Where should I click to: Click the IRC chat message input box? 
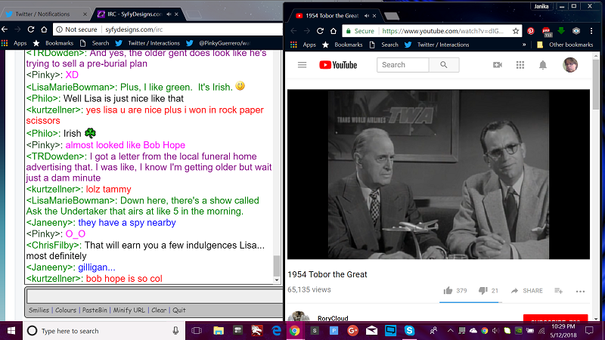point(154,296)
